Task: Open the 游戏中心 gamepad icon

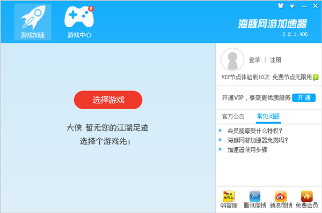Action: [x=79, y=22]
